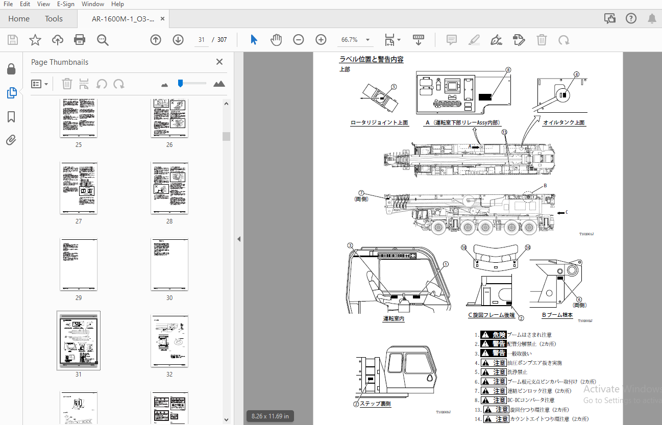Click the page size label 8.26 x 11.69 in
Screen dimensions: 662x425
(271, 416)
